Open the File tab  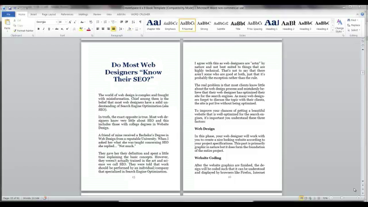click(8, 14)
